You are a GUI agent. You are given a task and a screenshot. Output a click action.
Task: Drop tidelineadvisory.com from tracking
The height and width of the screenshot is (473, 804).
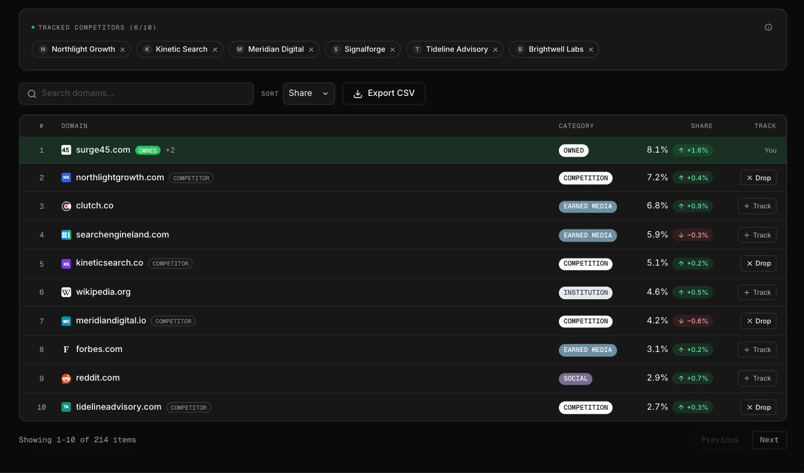(758, 407)
